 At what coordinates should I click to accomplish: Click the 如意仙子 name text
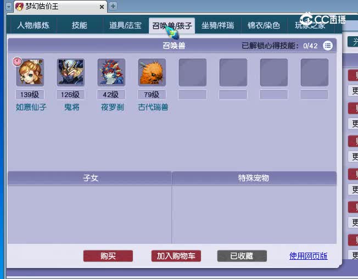point(31,107)
